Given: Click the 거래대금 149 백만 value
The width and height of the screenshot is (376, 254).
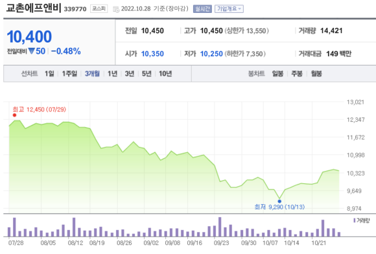Looking at the screenshot, I should pos(338,54).
